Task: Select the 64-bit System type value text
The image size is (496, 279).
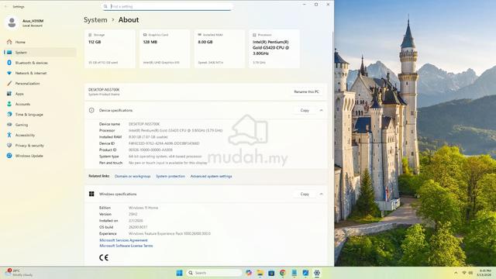Action: point(165,157)
